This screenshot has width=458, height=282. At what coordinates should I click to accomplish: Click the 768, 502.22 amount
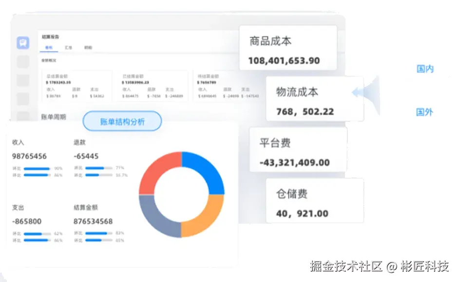pyautogui.click(x=305, y=112)
